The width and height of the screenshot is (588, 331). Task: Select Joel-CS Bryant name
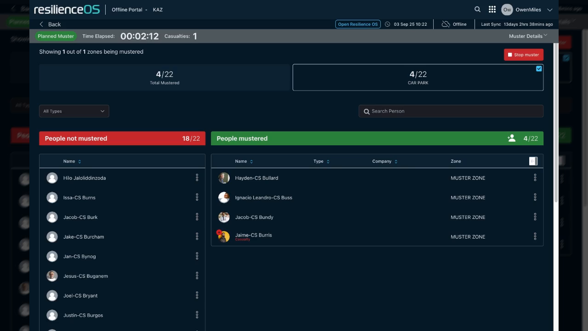click(80, 296)
